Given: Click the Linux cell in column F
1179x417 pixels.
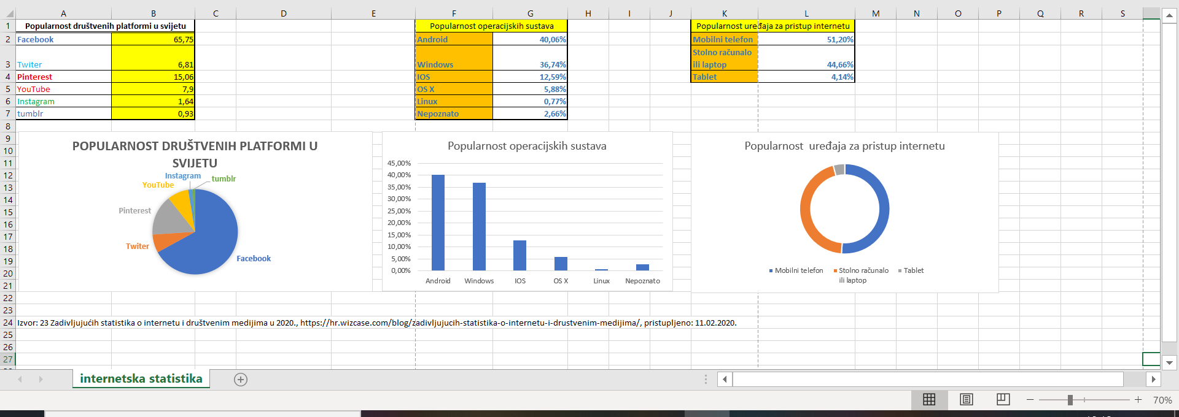Looking at the screenshot, I should (x=454, y=101).
